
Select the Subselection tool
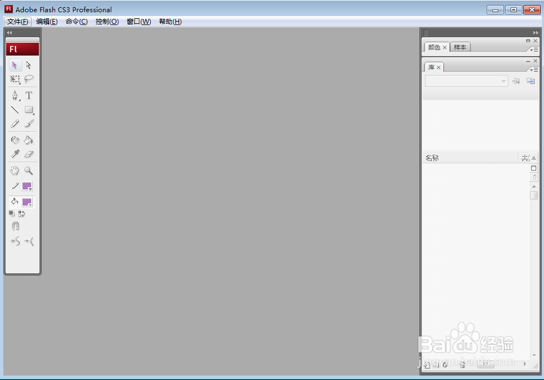point(29,65)
